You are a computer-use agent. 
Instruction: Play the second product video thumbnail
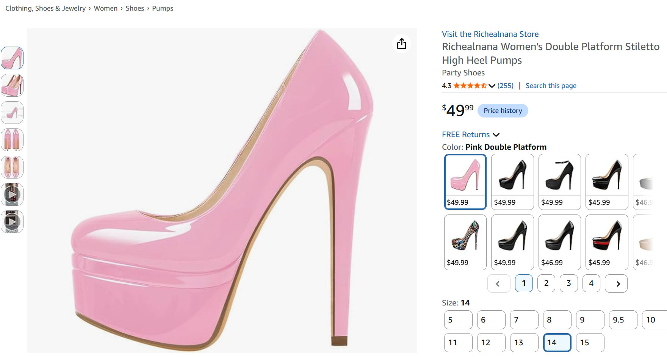pyautogui.click(x=12, y=222)
